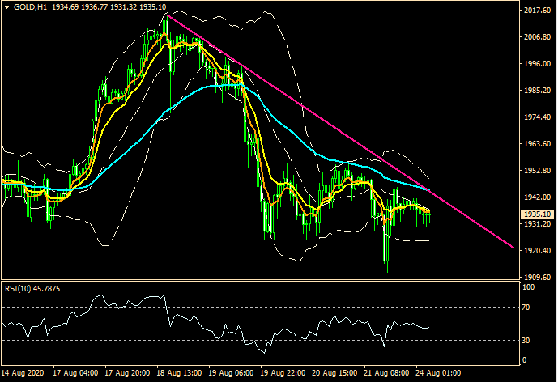Click the RSI 70 dashed level line
This screenshot has height=382, width=558.
pyautogui.click(x=243, y=308)
